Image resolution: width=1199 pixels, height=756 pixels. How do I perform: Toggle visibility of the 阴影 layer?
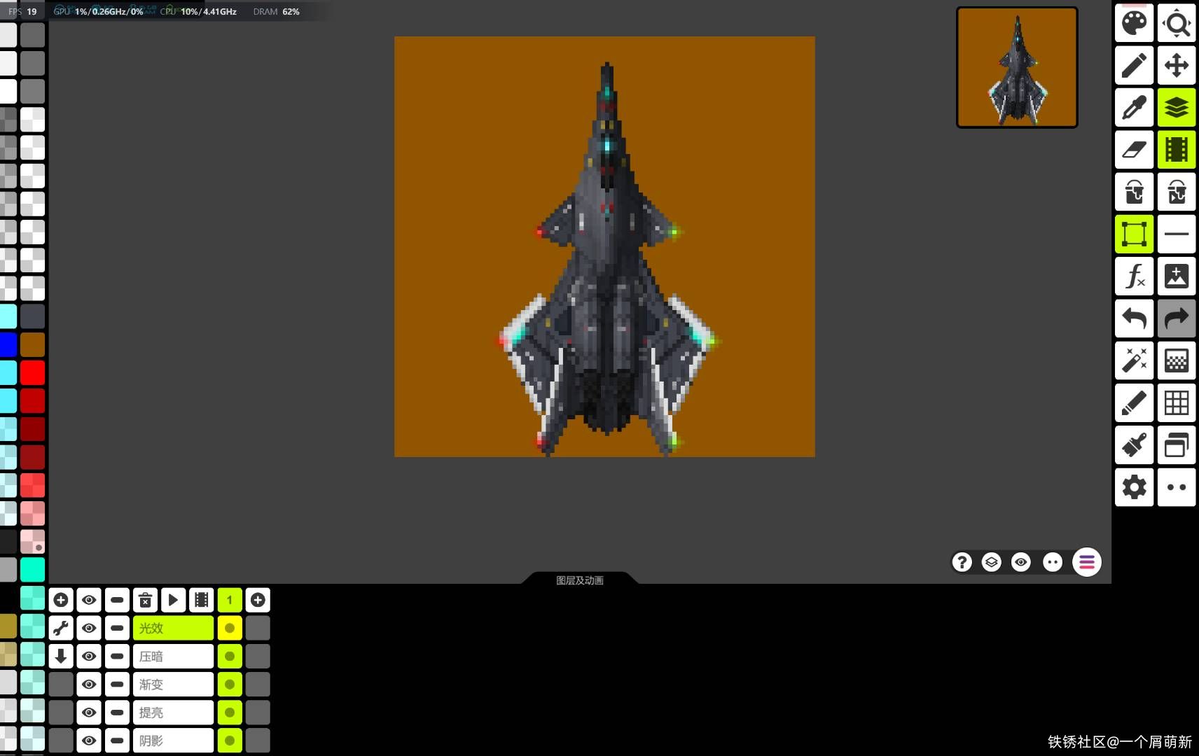pos(89,740)
